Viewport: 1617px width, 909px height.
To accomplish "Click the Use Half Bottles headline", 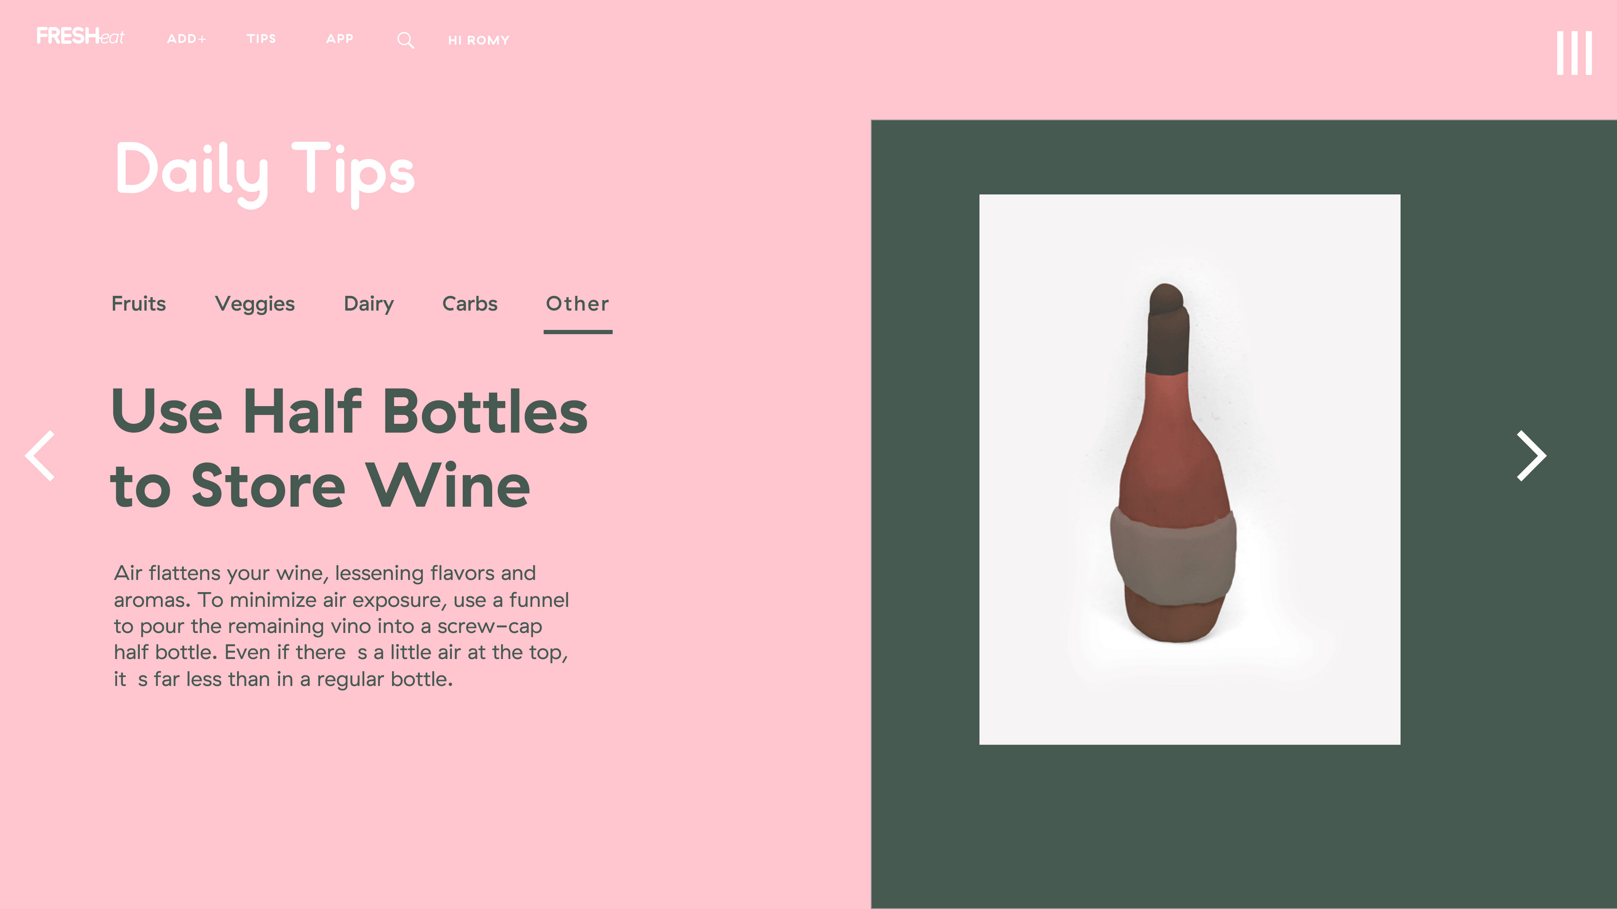I will click(x=349, y=448).
